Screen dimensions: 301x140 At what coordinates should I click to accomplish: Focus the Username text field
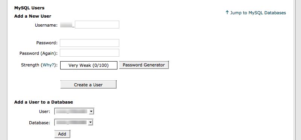pos(97,25)
